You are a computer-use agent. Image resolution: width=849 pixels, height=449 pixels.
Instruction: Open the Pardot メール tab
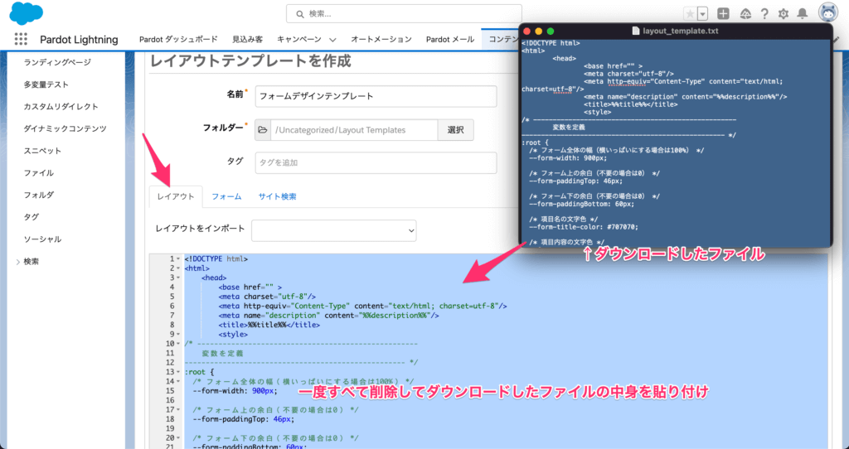(450, 39)
